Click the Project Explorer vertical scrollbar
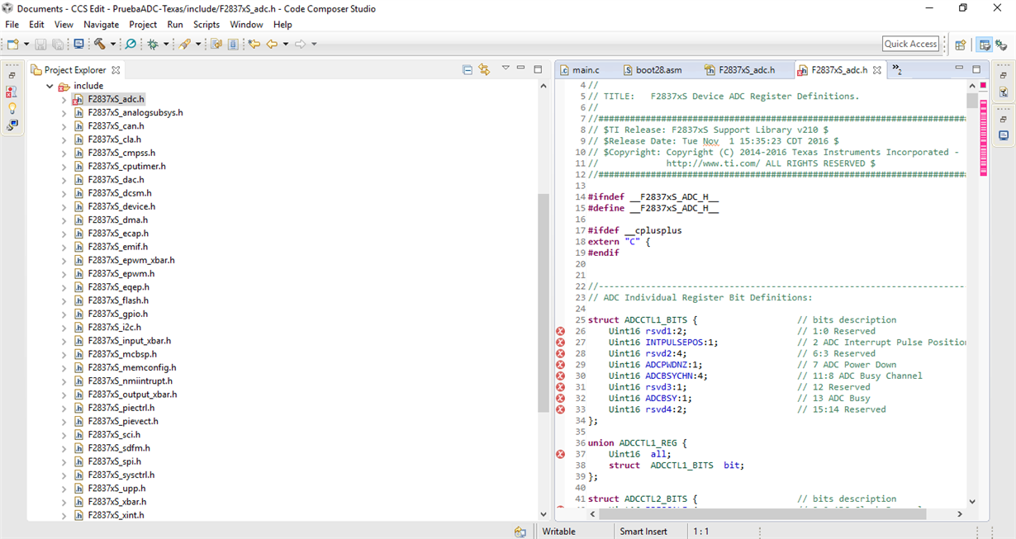This screenshot has width=1016, height=539. pyautogui.click(x=543, y=301)
